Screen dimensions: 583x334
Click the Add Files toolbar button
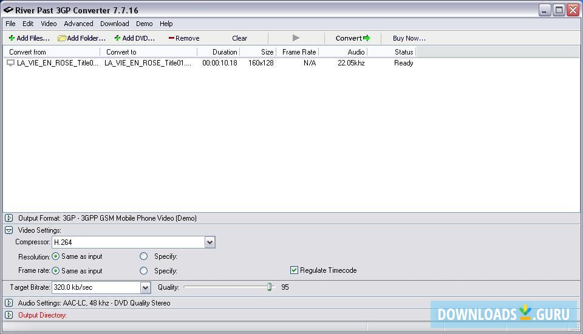coord(29,38)
